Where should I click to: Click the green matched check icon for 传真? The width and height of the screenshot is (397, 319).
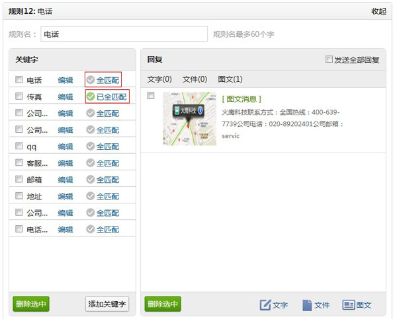click(x=91, y=96)
